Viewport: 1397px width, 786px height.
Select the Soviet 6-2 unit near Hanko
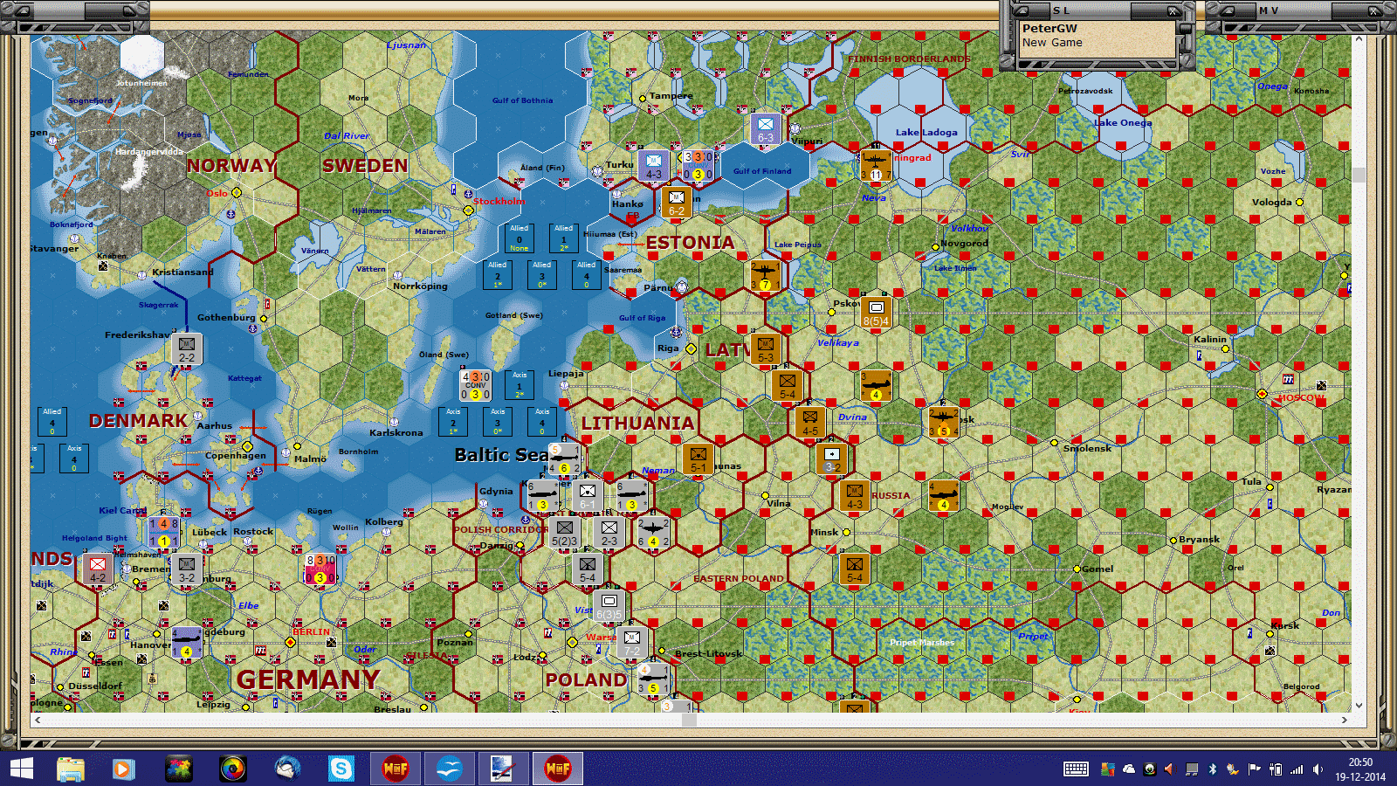677,202
